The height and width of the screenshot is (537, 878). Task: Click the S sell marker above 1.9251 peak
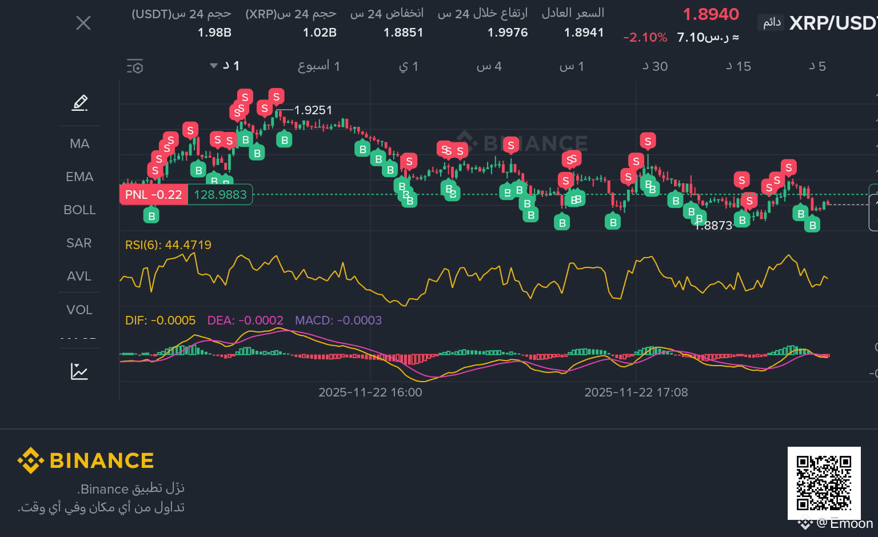pos(277,97)
